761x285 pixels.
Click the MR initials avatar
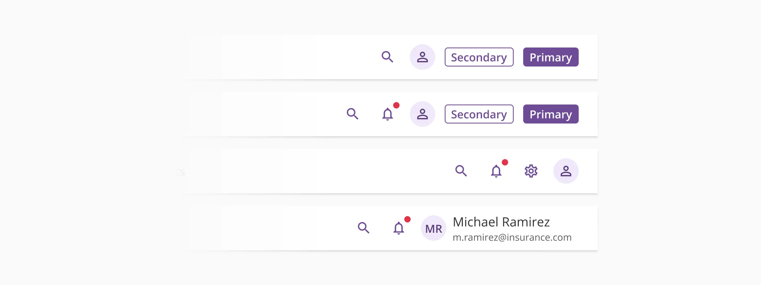(x=433, y=228)
